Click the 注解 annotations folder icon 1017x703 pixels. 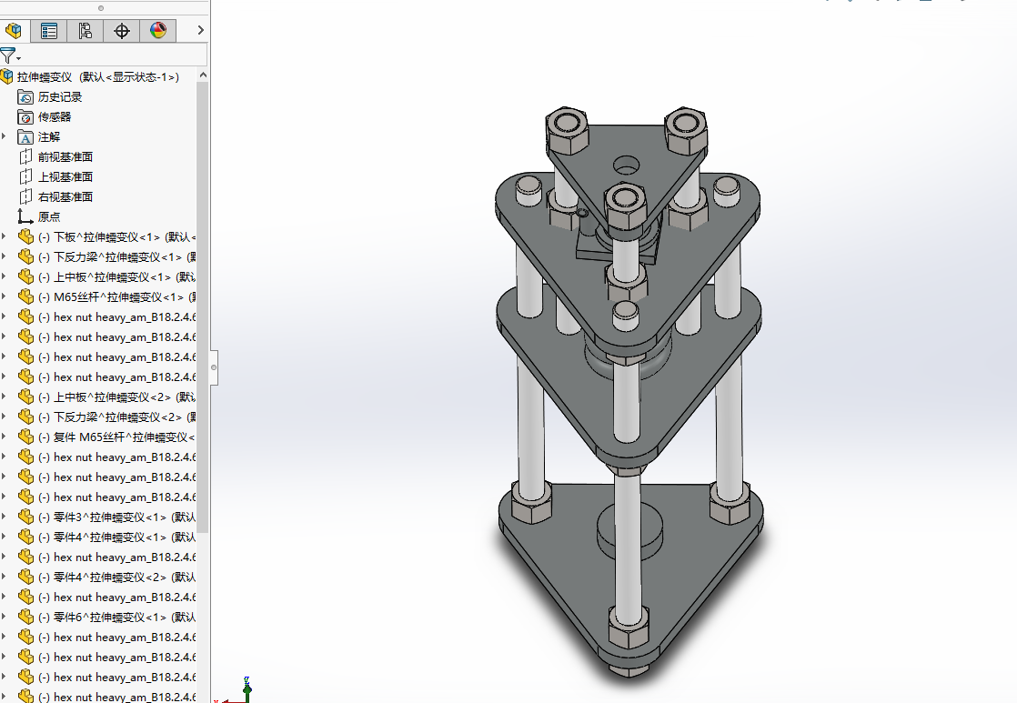[x=25, y=137]
